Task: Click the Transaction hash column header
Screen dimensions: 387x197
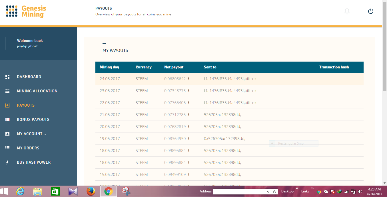Action: tap(334, 67)
